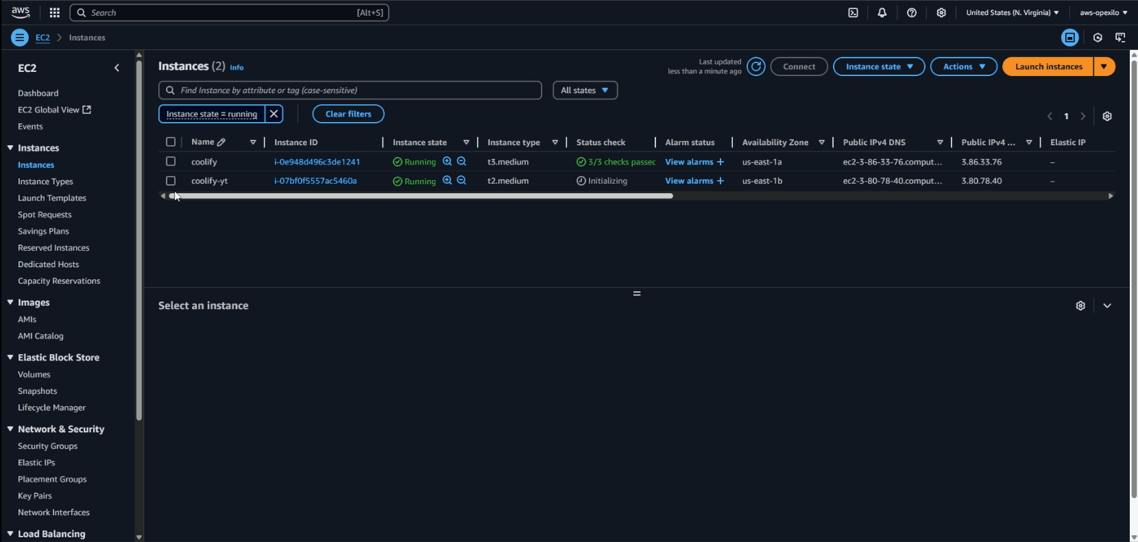The width and height of the screenshot is (1138, 542).
Task: Open the help question mark menu
Action: [x=912, y=12]
